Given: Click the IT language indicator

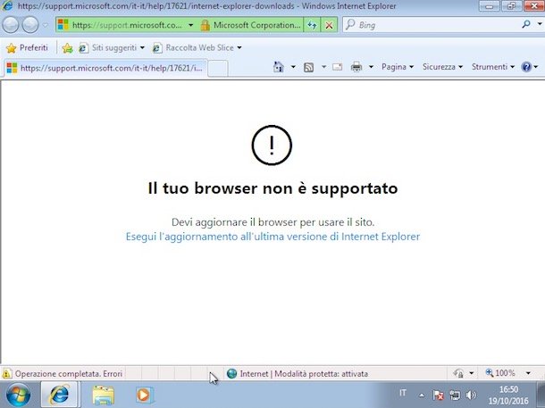Looking at the screenshot, I should (403, 393).
